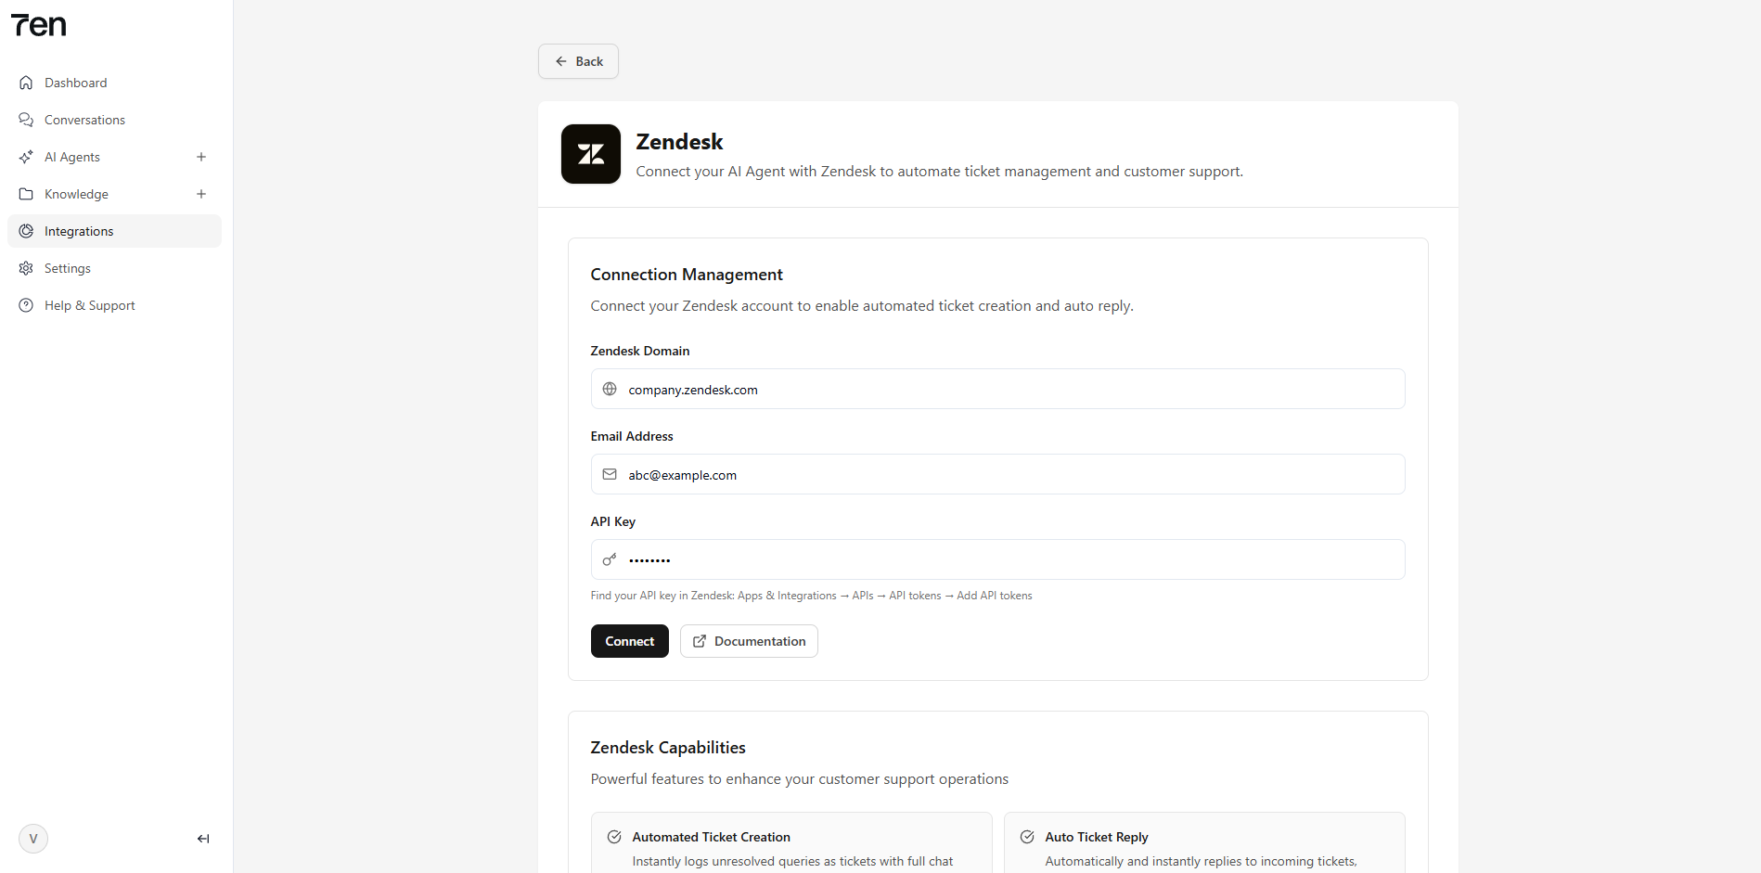Open the user avatar V menu
This screenshot has width=1761, height=873.
33,839
